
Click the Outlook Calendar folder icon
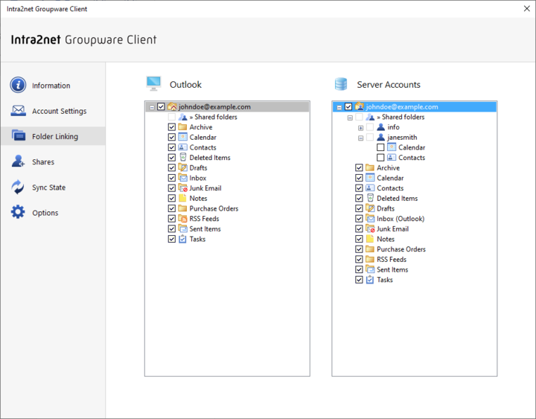pos(183,137)
